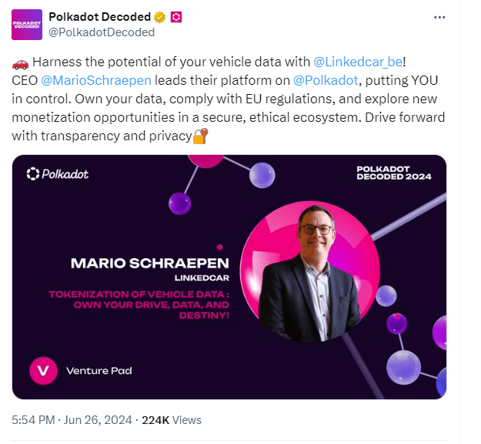Open the tweet timestamp 5:54 PM Jun 26, 2024
Viewport: 481px width, 444px height.
pyautogui.click(x=72, y=420)
